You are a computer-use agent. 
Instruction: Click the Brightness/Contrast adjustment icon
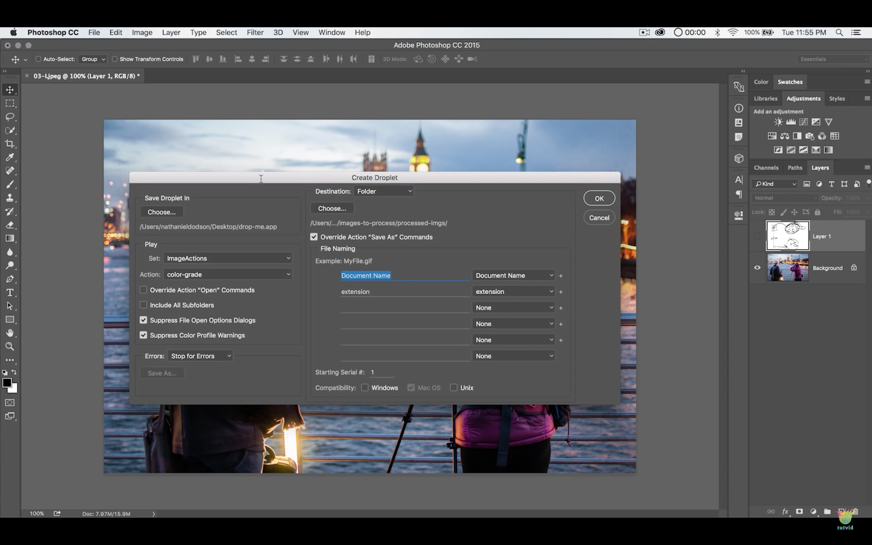click(778, 122)
